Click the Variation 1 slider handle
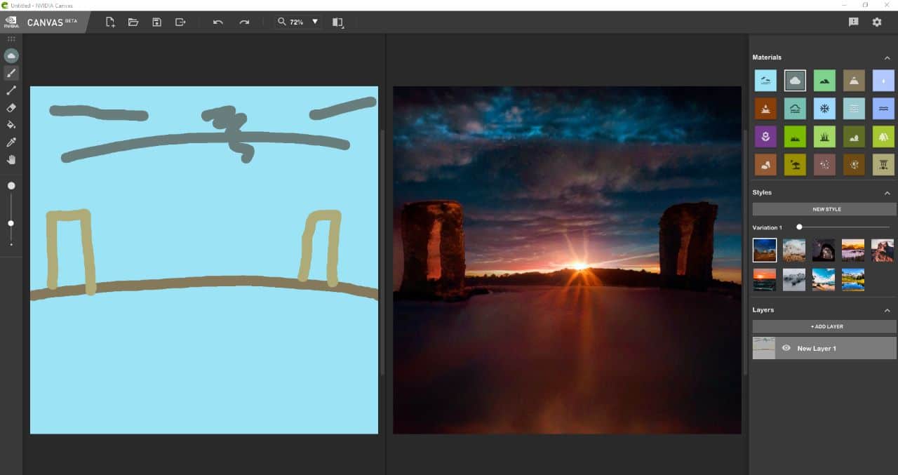The width and height of the screenshot is (898, 475). [799, 227]
